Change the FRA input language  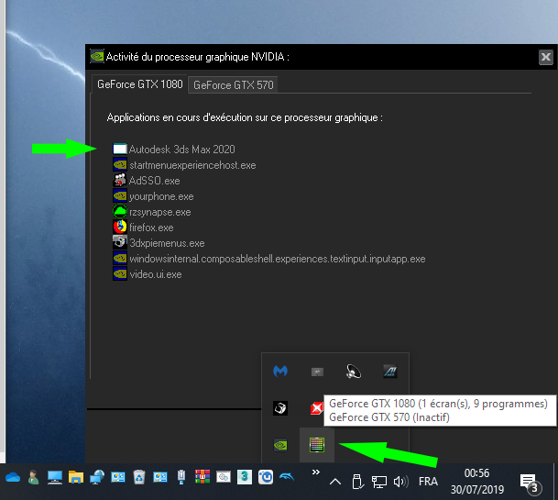coord(428,482)
